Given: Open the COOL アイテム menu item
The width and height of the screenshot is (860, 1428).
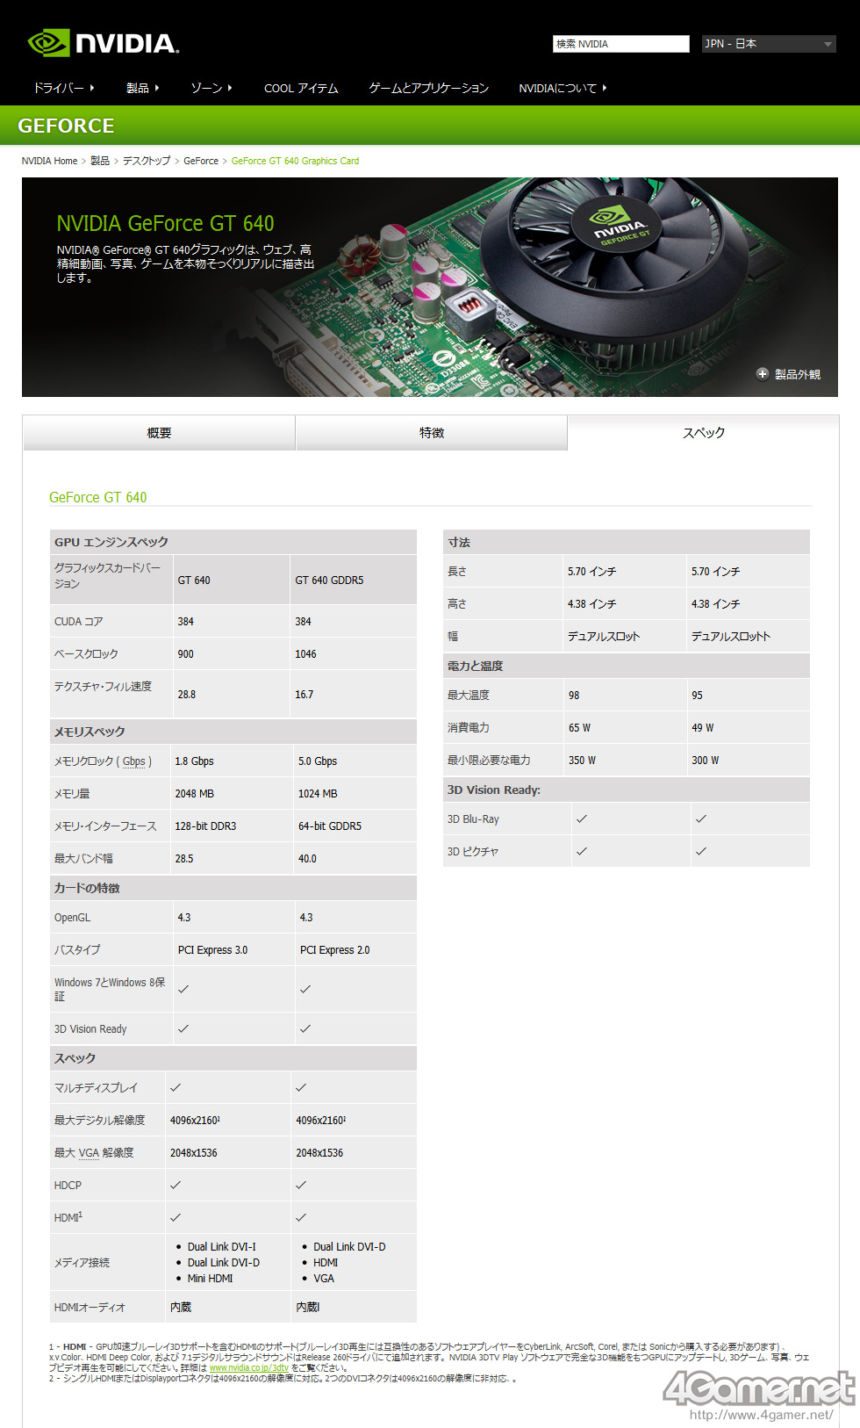Looking at the screenshot, I should pos(301,88).
